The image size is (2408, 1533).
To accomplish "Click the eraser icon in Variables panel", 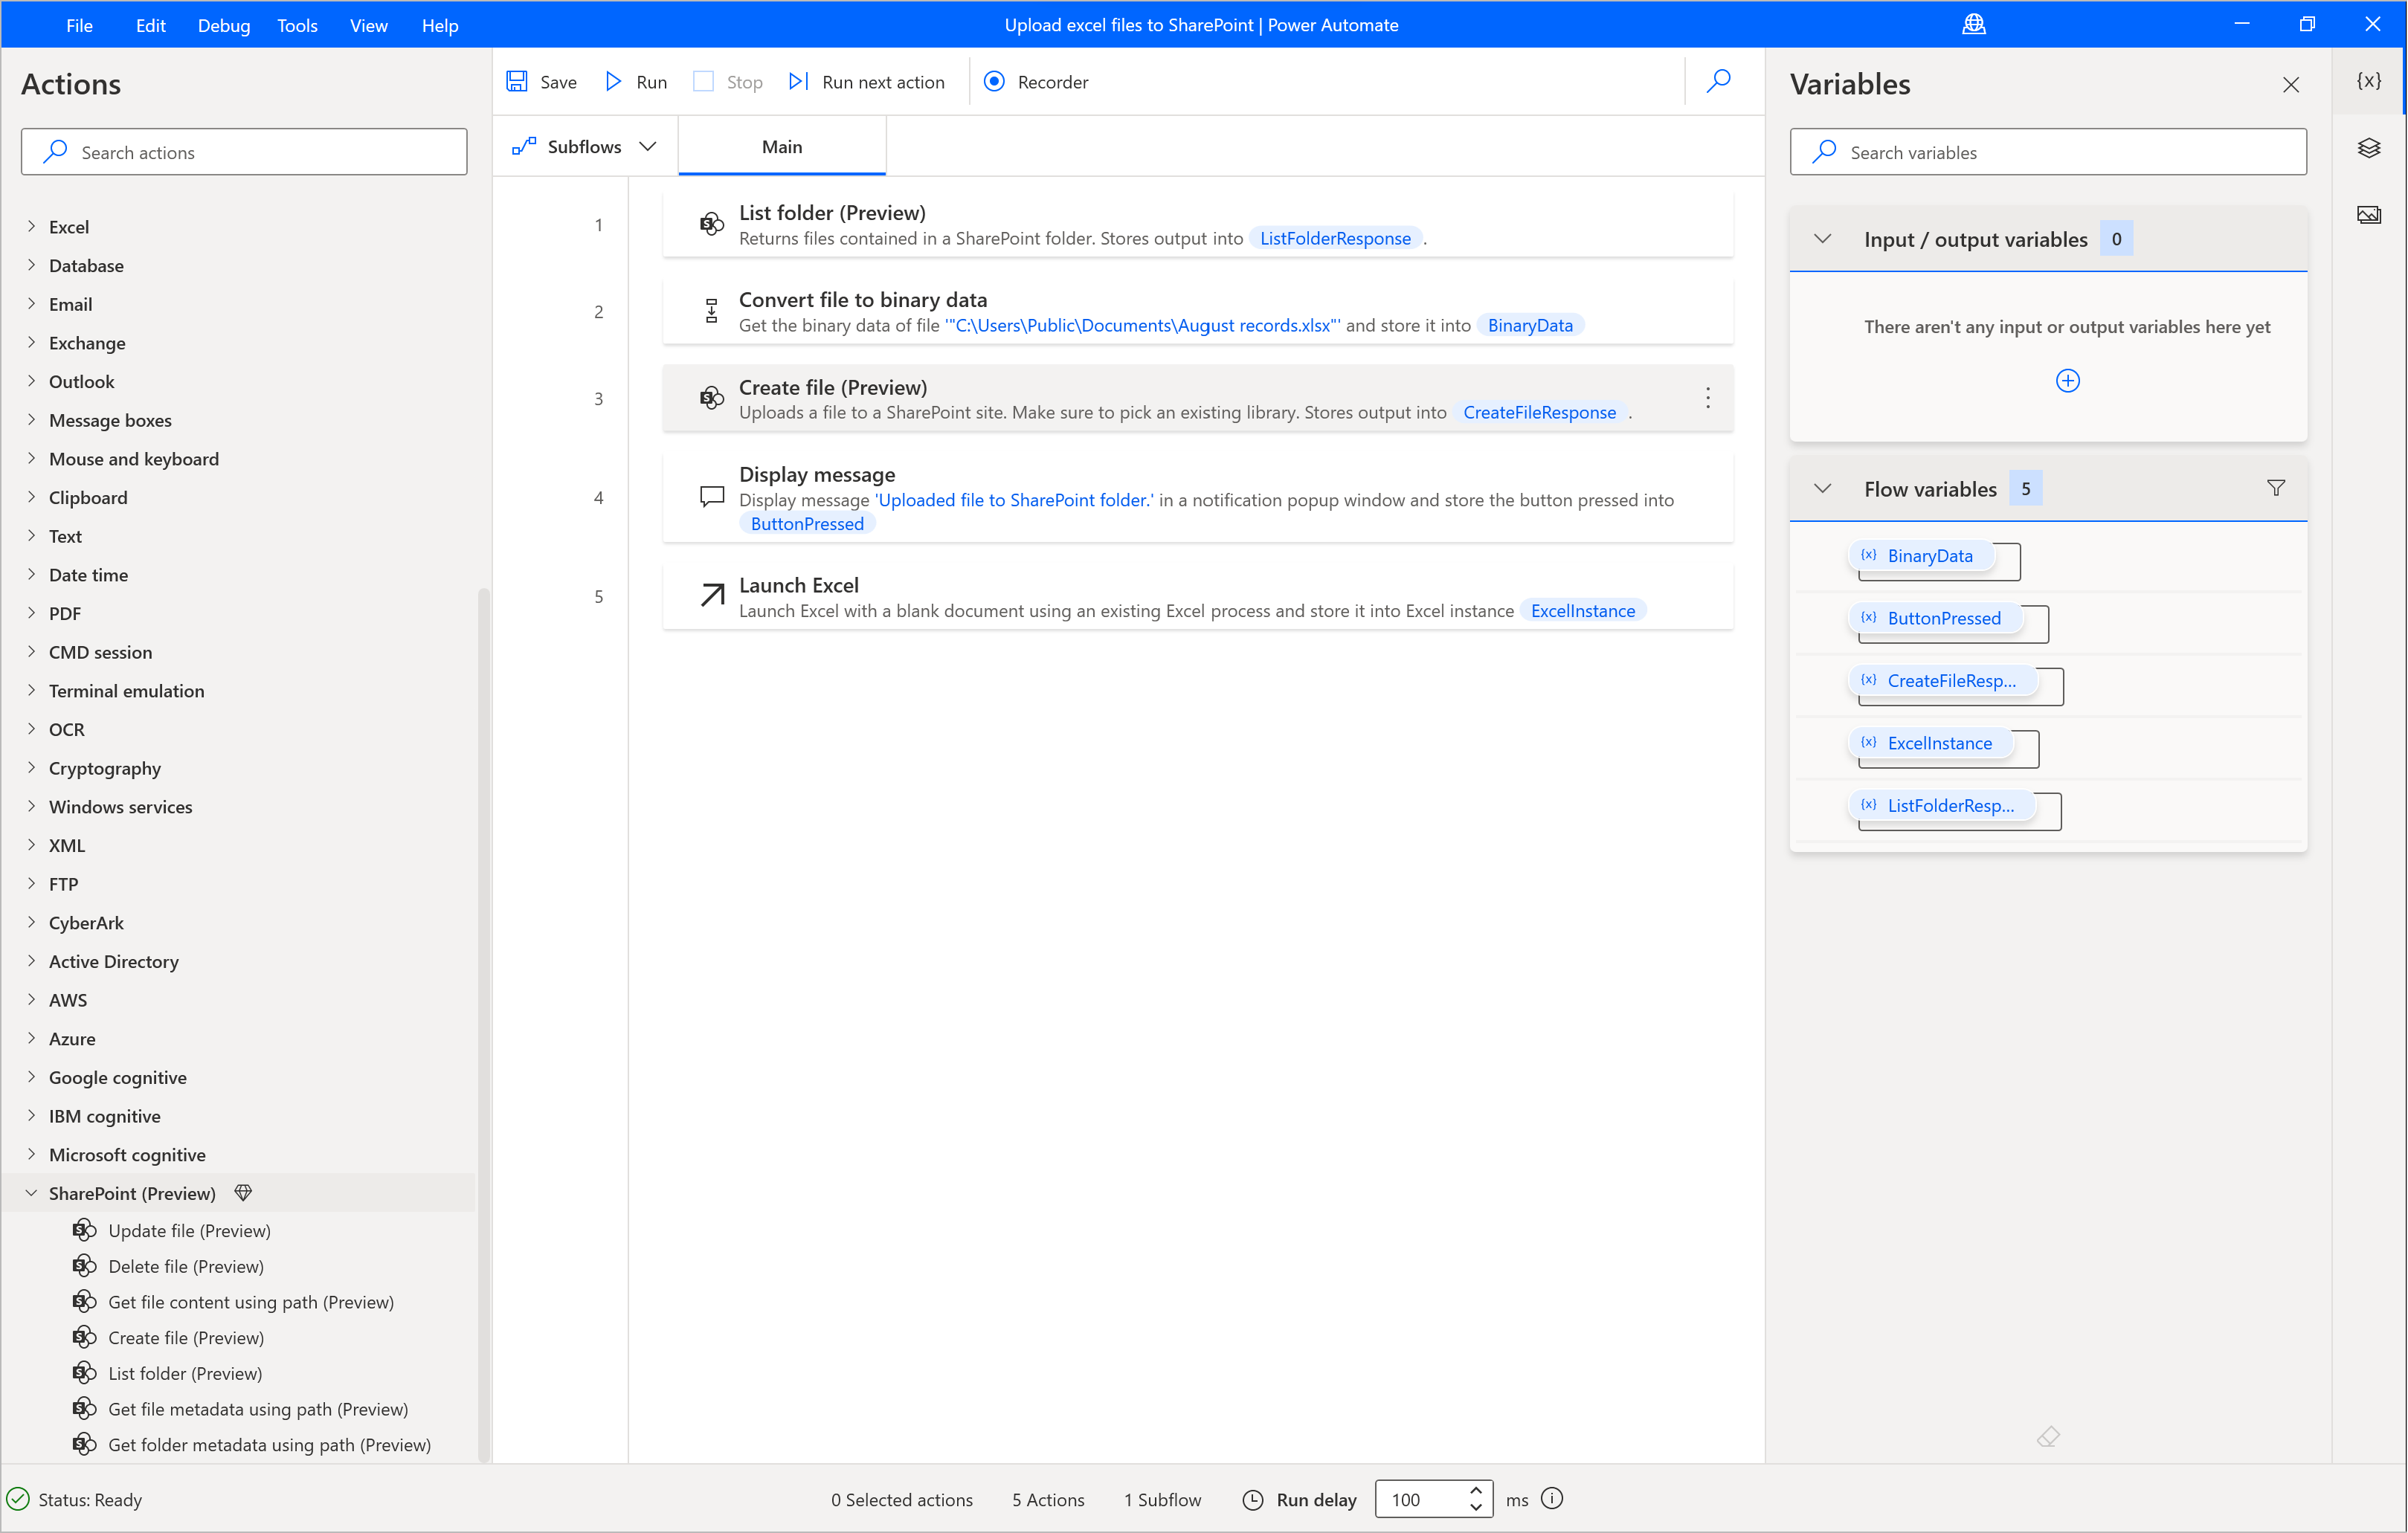I will coord(2047,1436).
